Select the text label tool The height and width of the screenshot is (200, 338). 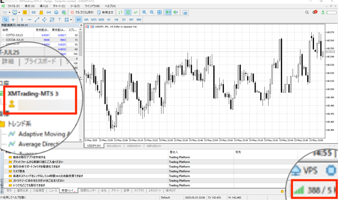[x=60, y=19]
